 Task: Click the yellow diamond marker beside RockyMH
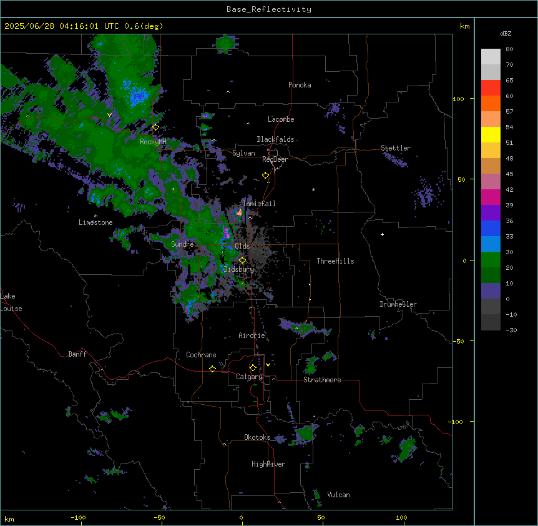155,127
